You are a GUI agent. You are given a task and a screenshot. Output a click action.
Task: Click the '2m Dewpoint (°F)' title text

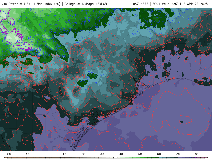(16, 4)
